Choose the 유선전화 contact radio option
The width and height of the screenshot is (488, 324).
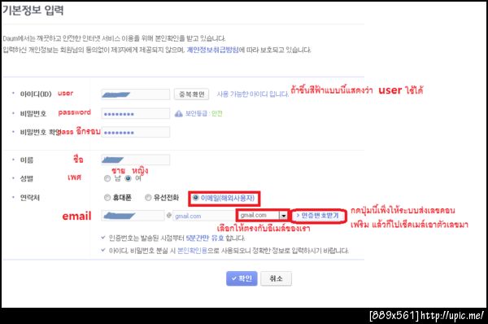148,198
